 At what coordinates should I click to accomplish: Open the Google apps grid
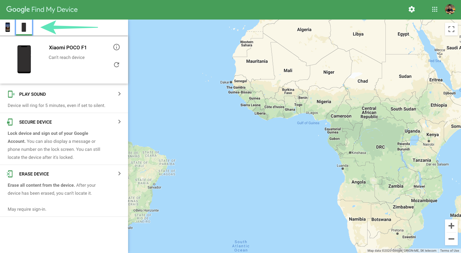pos(434,10)
